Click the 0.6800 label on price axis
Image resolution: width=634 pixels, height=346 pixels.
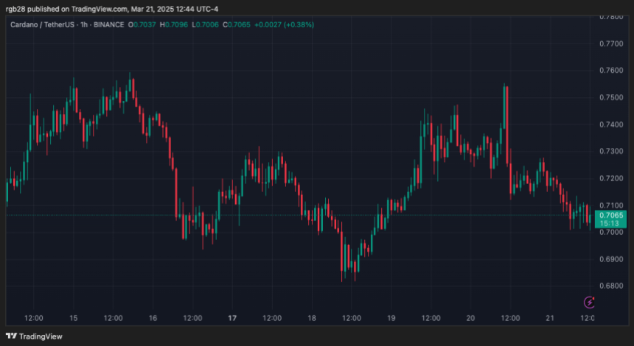coord(610,286)
